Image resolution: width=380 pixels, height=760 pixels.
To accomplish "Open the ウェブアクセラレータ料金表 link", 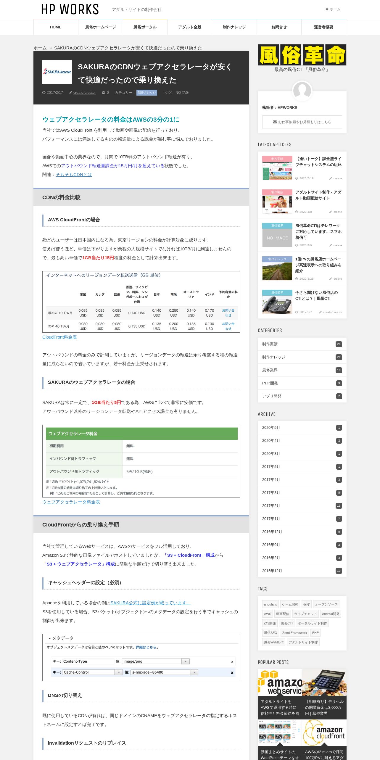I will click(x=71, y=502).
